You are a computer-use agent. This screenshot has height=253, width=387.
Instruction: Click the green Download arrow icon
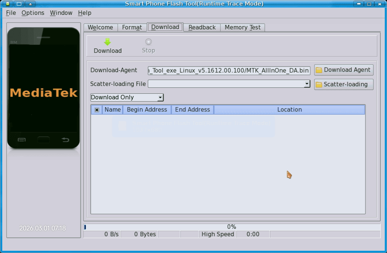pyautogui.click(x=108, y=42)
